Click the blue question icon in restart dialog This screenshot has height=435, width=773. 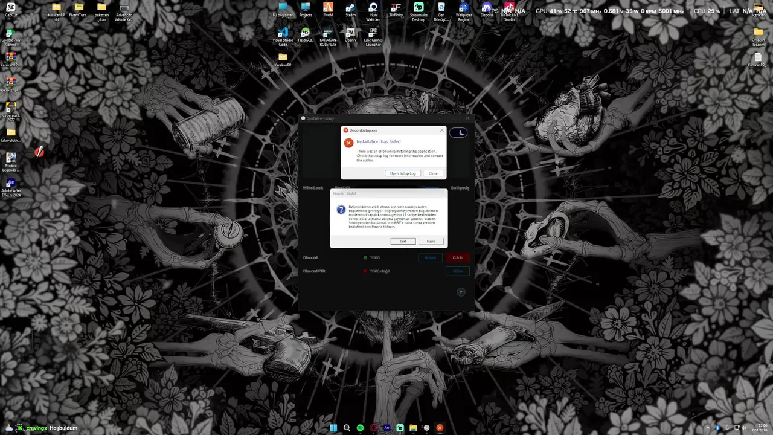point(341,210)
